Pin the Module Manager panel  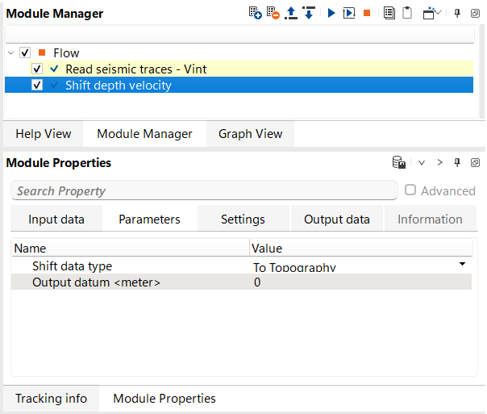tap(457, 13)
